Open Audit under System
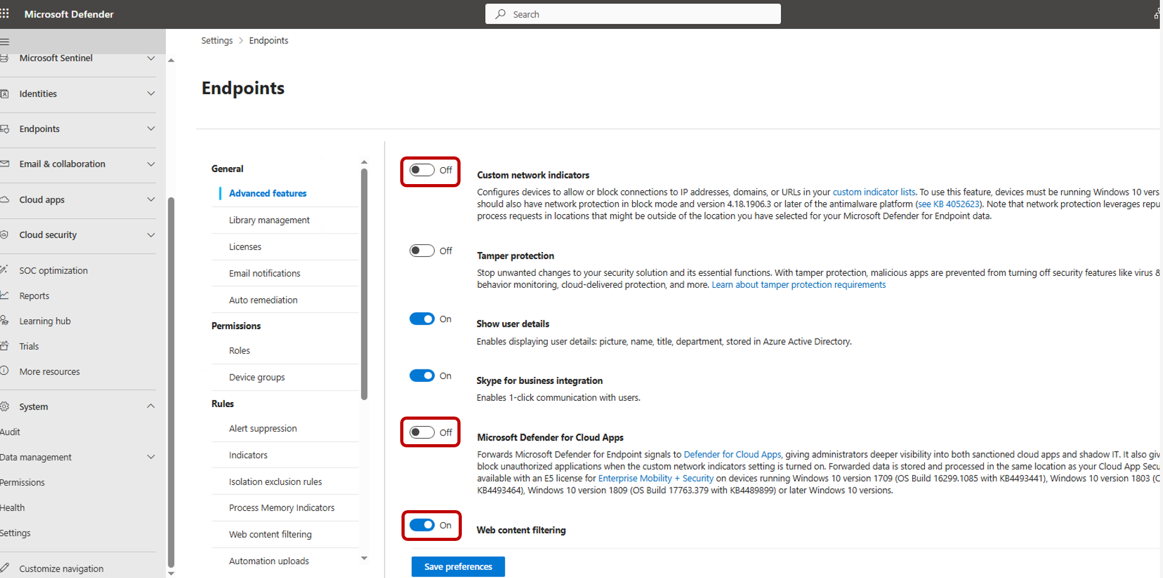This screenshot has height=578, width=1163. click(x=10, y=432)
